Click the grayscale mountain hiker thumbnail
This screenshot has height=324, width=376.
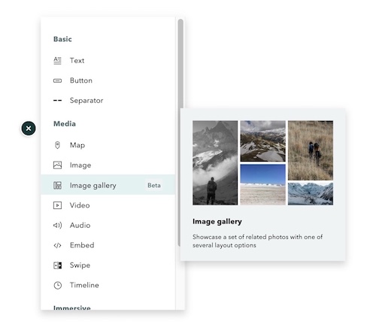[x=215, y=163]
